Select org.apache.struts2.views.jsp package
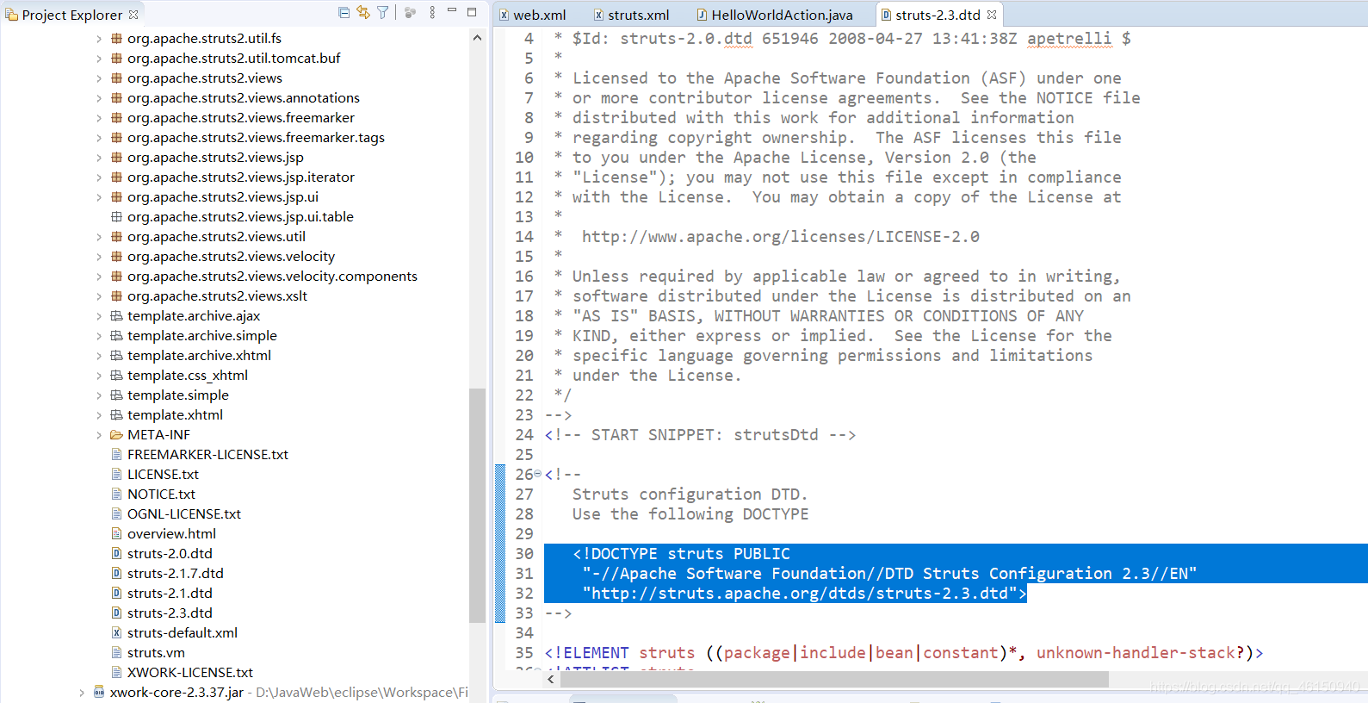Viewport: 1368px width, 703px height. pos(215,157)
